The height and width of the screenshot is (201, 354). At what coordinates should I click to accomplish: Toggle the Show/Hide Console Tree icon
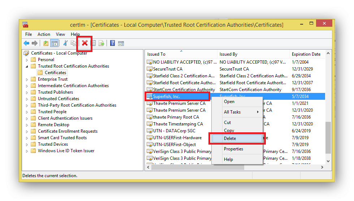55,43
